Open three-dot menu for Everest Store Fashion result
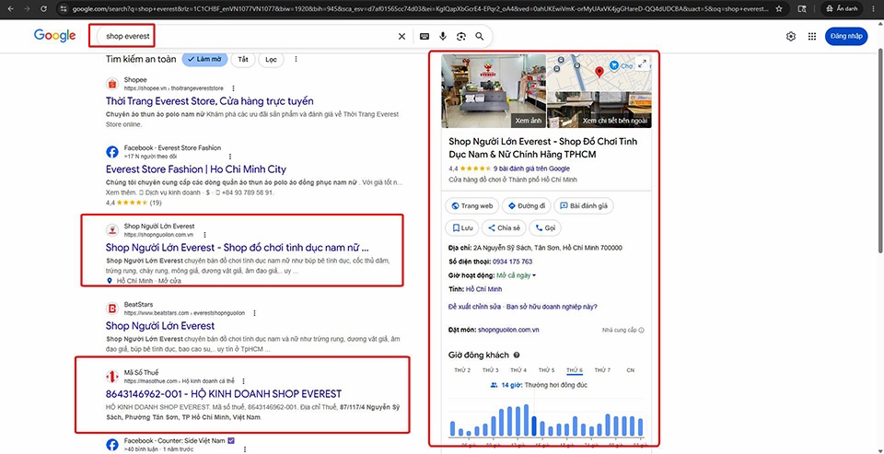This screenshot has height=454, width=884. pos(229,157)
